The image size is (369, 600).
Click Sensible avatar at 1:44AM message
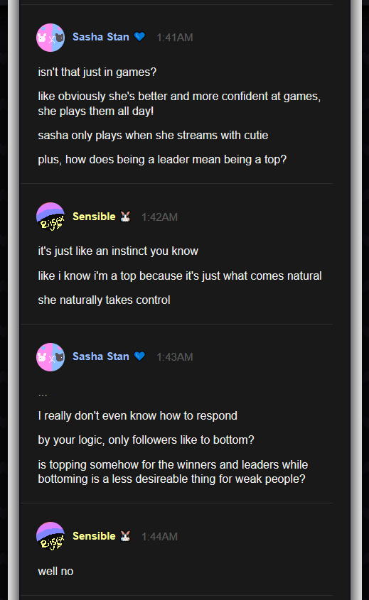pos(50,536)
